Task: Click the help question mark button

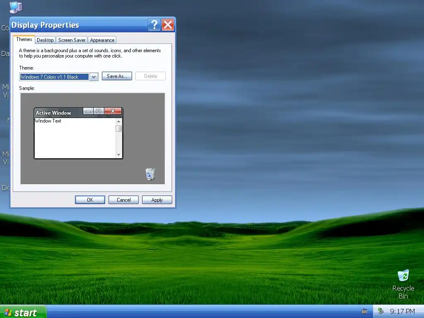Action: 154,25
